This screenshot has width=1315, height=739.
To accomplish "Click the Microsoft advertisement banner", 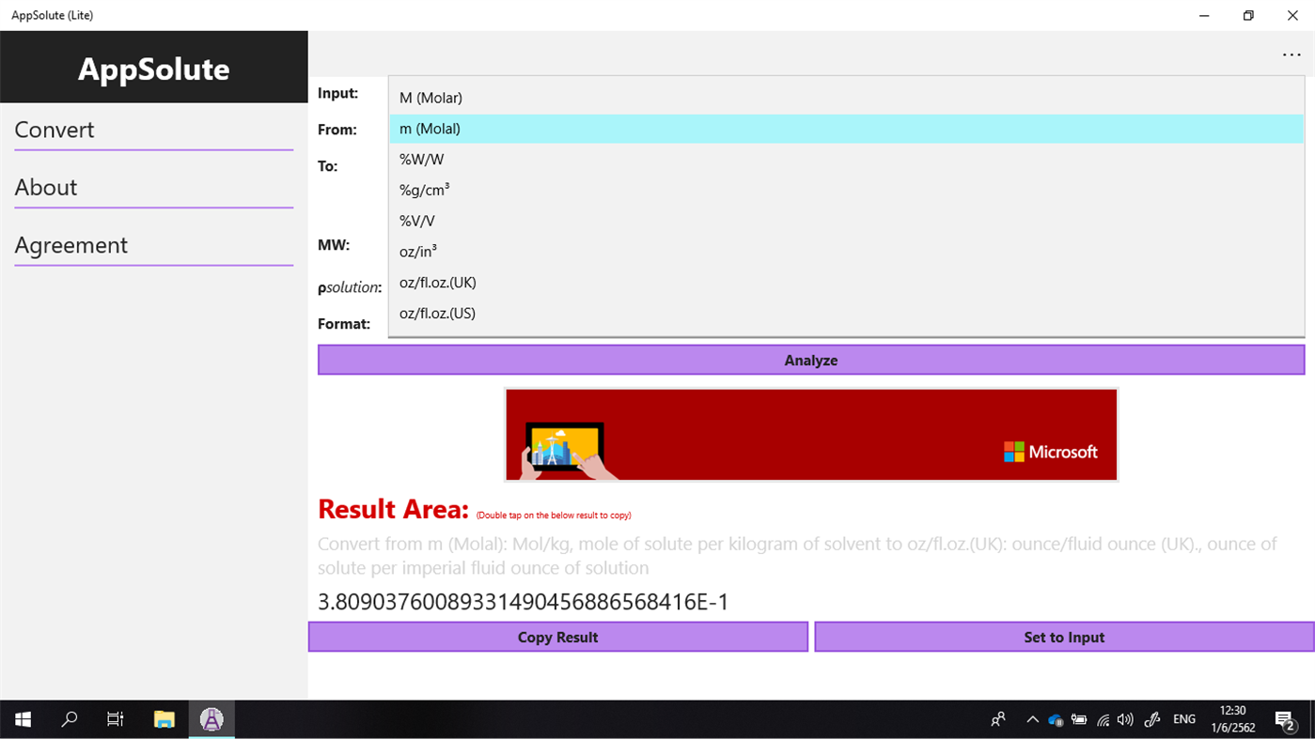I will [x=810, y=435].
